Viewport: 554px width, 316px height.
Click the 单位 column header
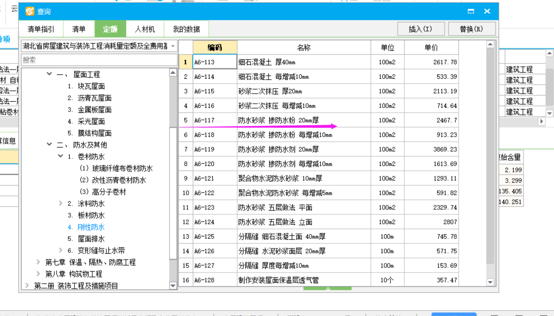(387, 47)
